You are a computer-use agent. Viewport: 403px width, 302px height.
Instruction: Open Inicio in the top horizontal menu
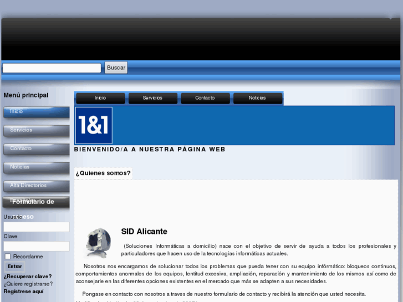pyautogui.click(x=100, y=98)
